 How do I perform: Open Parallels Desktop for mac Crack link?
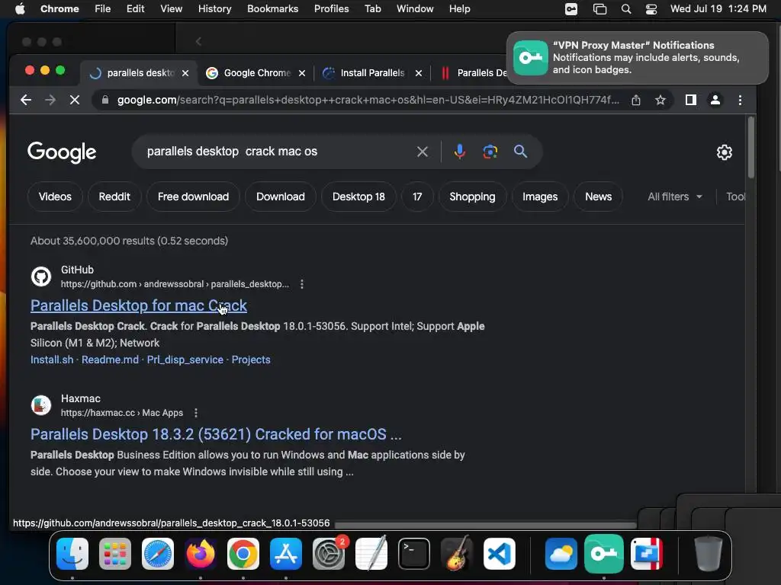pos(139,305)
